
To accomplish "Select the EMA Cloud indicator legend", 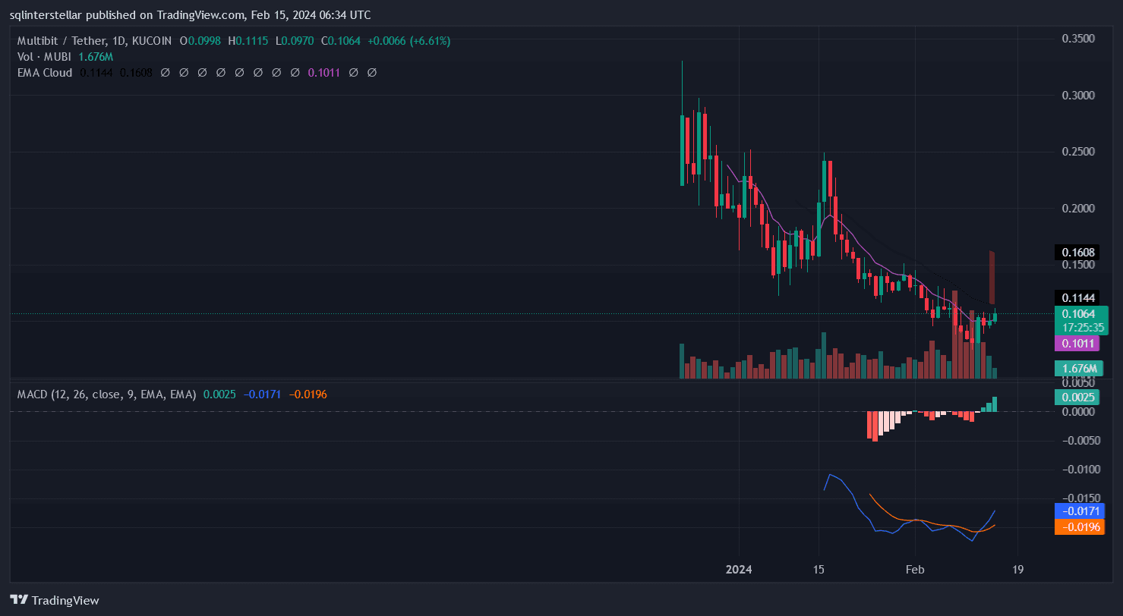I will click(x=45, y=73).
